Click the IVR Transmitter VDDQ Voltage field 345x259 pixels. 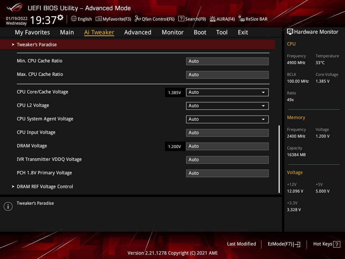tap(227, 160)
